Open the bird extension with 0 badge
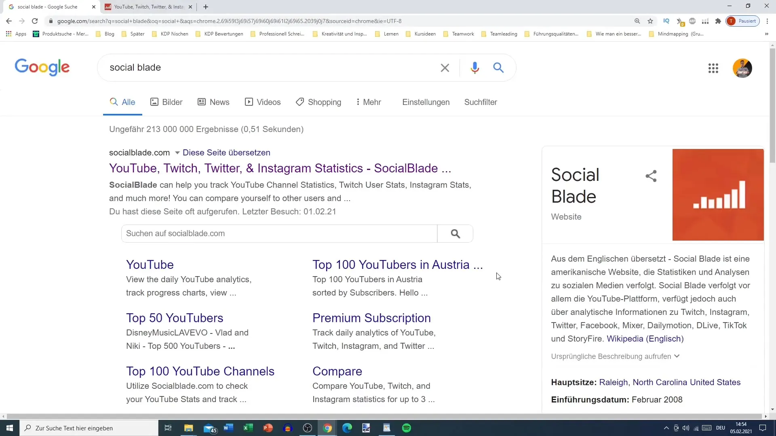This screenshot has width=776, height=436. 680,21
